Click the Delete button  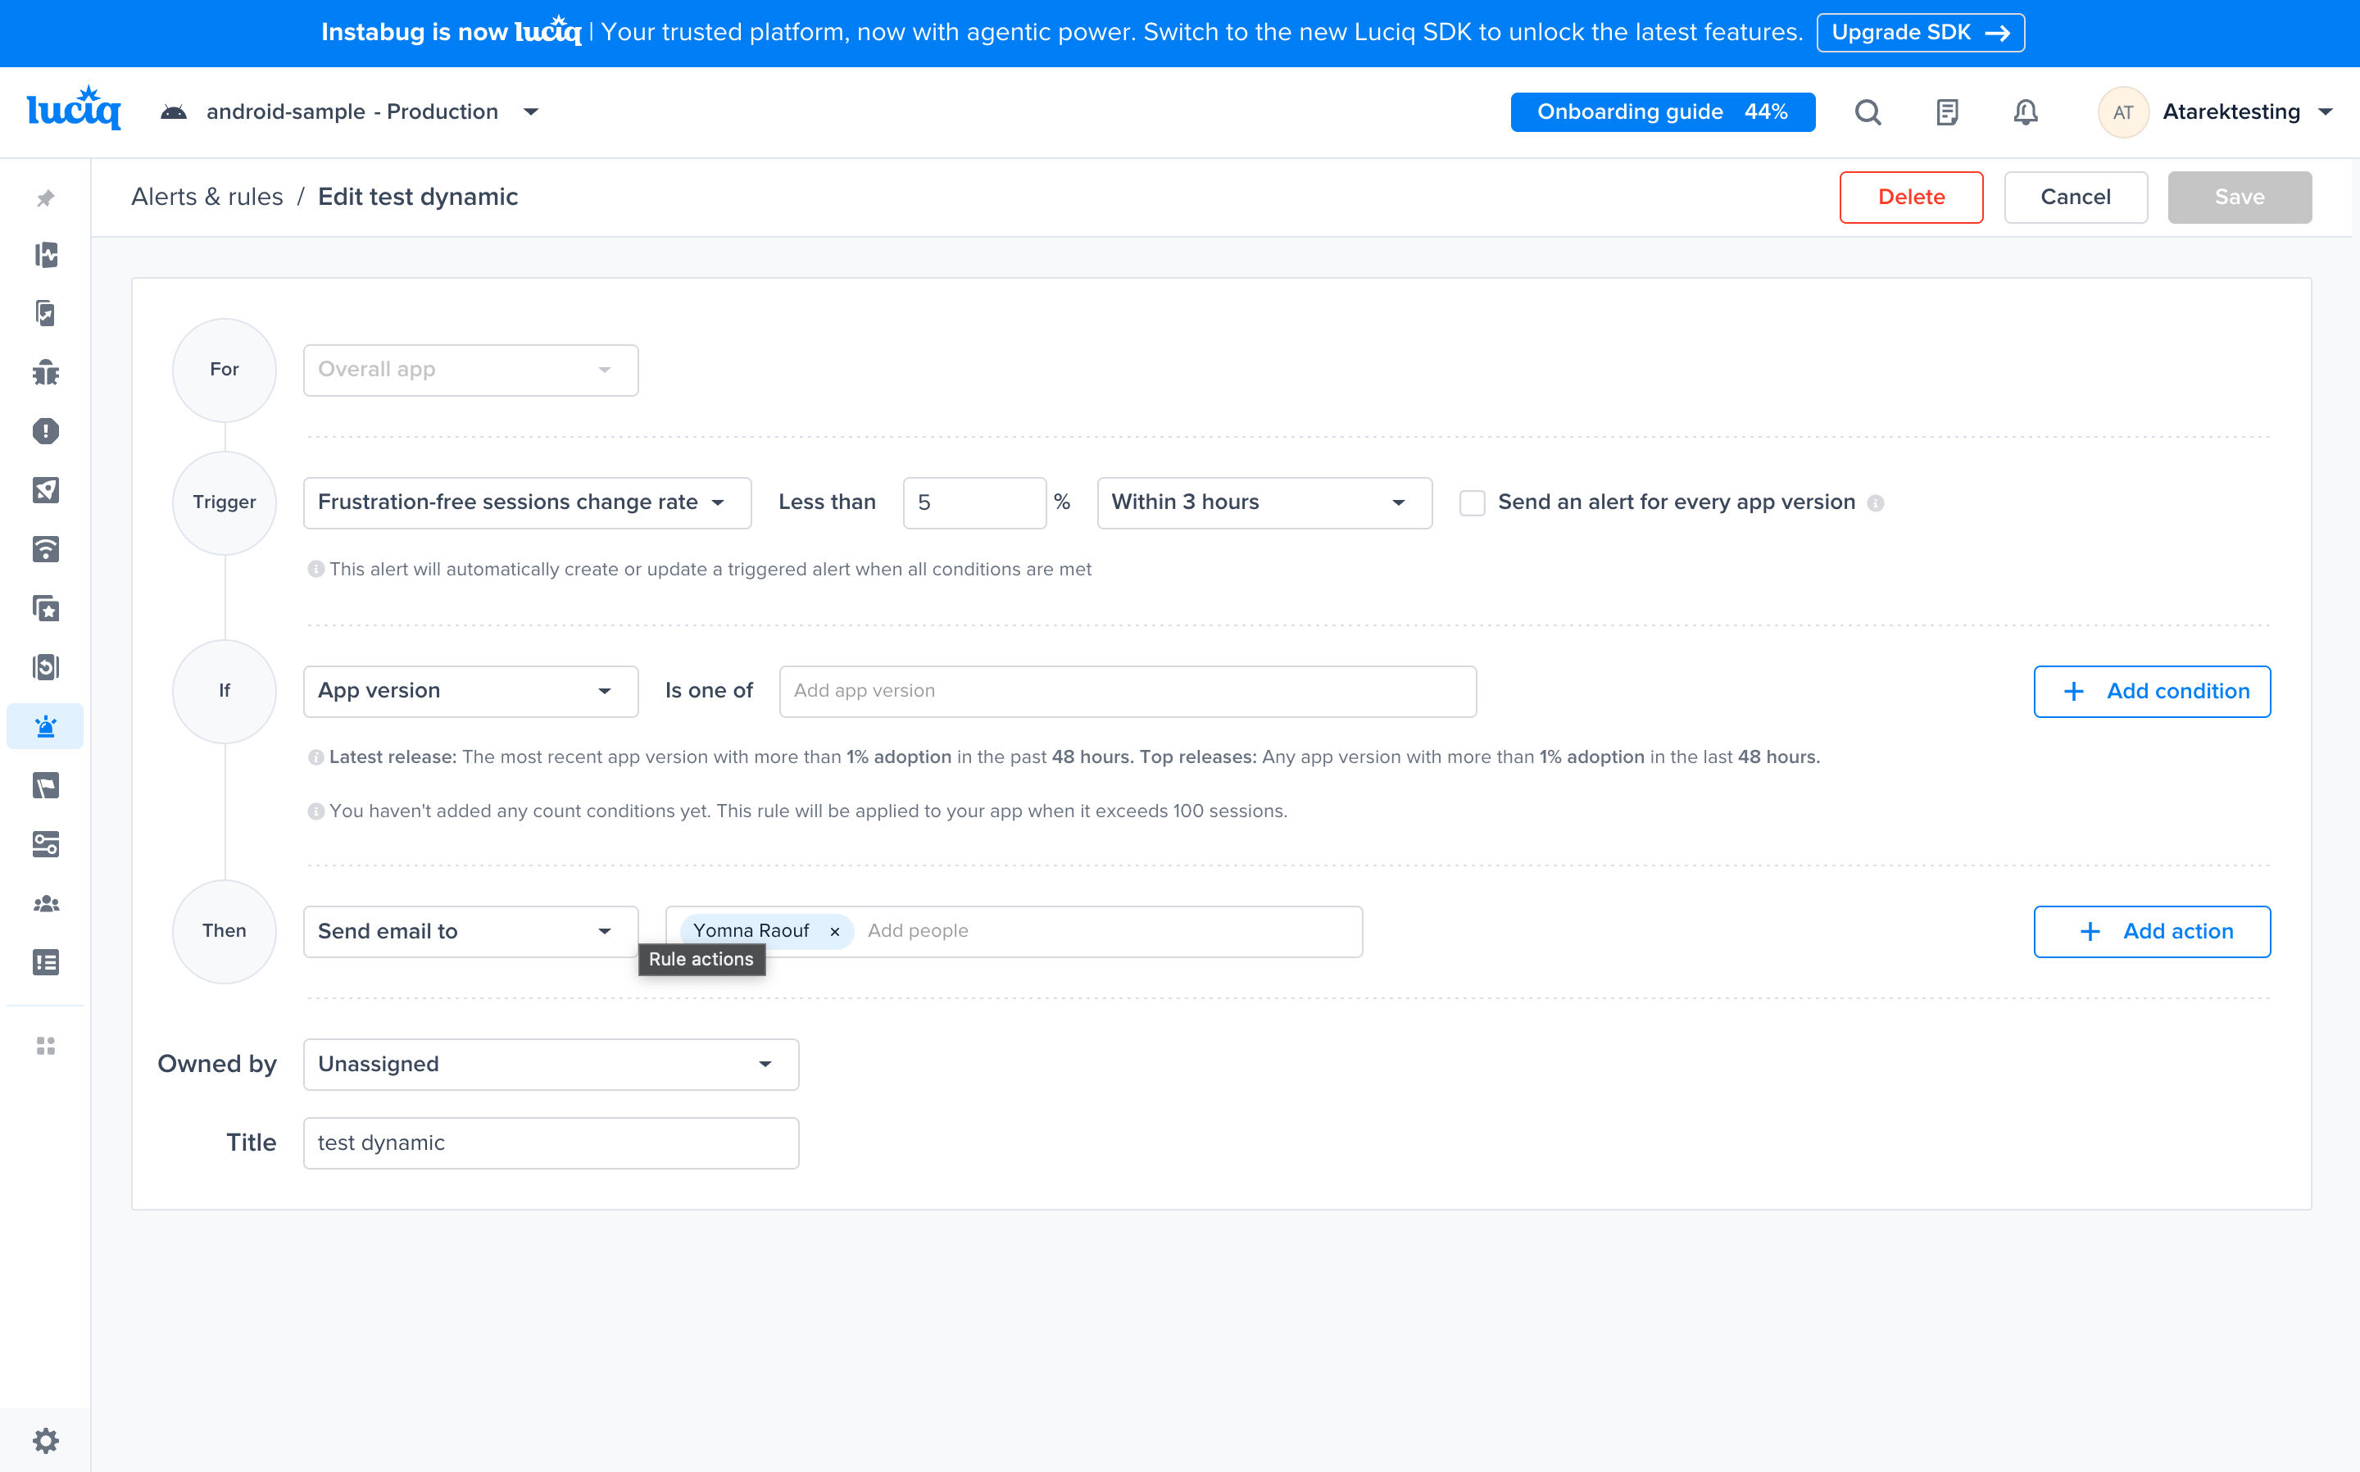[x=1910, y=197]
